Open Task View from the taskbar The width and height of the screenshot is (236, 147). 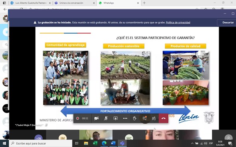click(77, 143)
